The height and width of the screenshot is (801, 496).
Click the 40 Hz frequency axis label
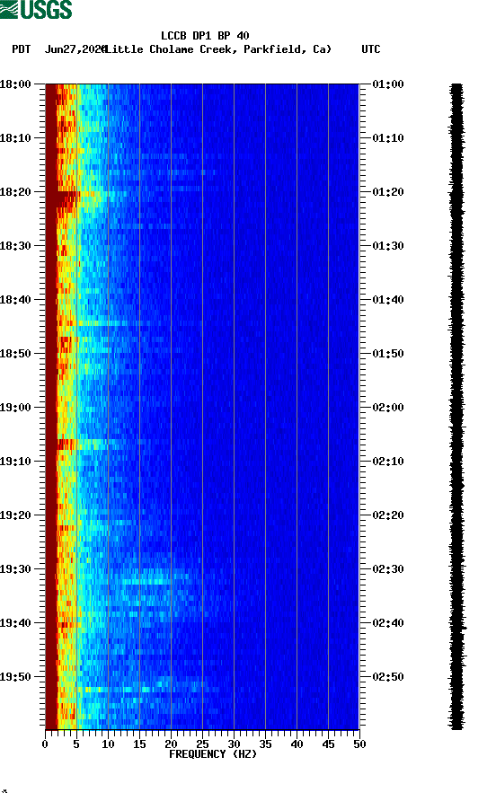pos(297,744)
